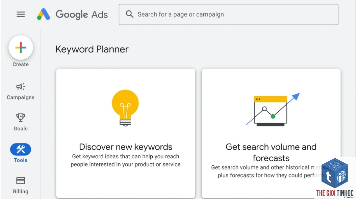This screenshot has height=199, width=356.
Task: Click the 'Google Ads' wordmark text
Action: [x=82, y=14]
